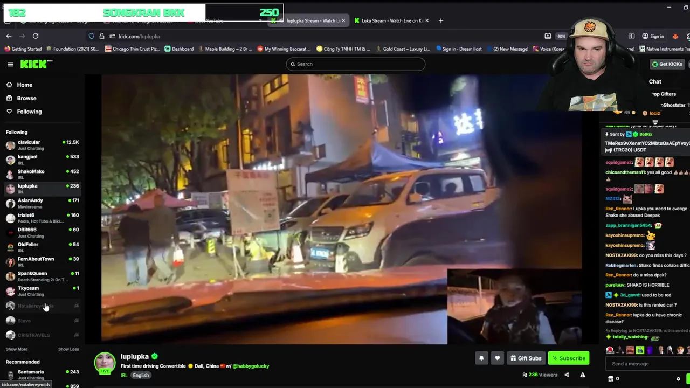Click the site lock icon in address bar
The width and height of the screenshot is (690, 388).
(102, 36)
